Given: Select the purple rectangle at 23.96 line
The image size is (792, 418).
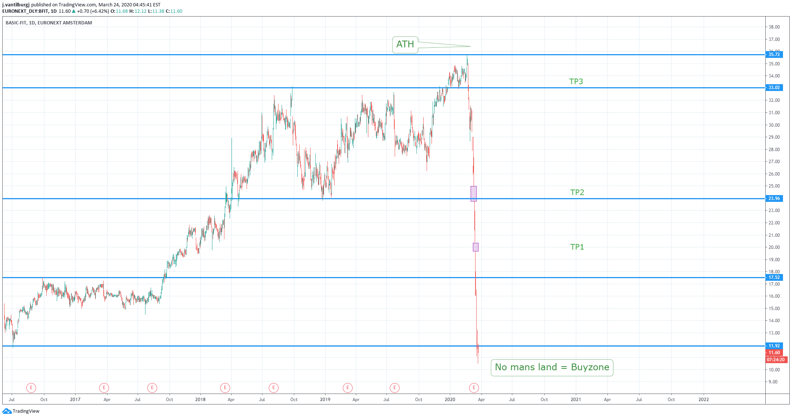Looking at the screenshot, I should (x=474, y=194).
